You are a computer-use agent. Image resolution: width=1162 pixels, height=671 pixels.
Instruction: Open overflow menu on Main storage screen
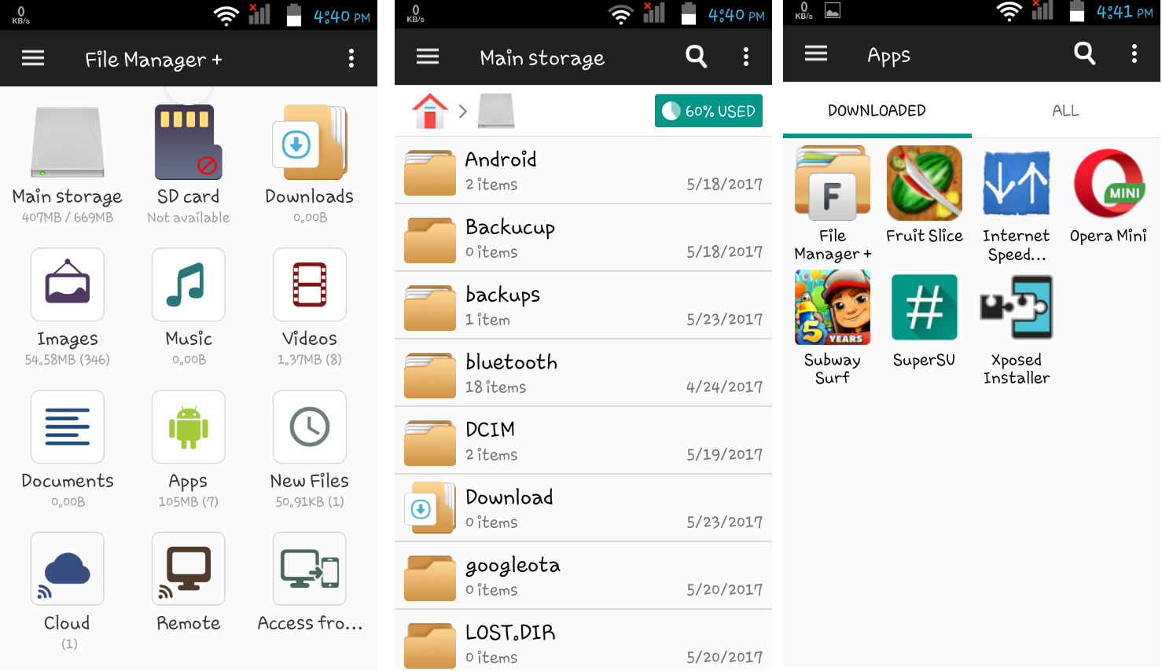click(746, 57)
